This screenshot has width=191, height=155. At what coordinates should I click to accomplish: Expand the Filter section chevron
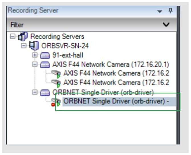click(166, 25)
